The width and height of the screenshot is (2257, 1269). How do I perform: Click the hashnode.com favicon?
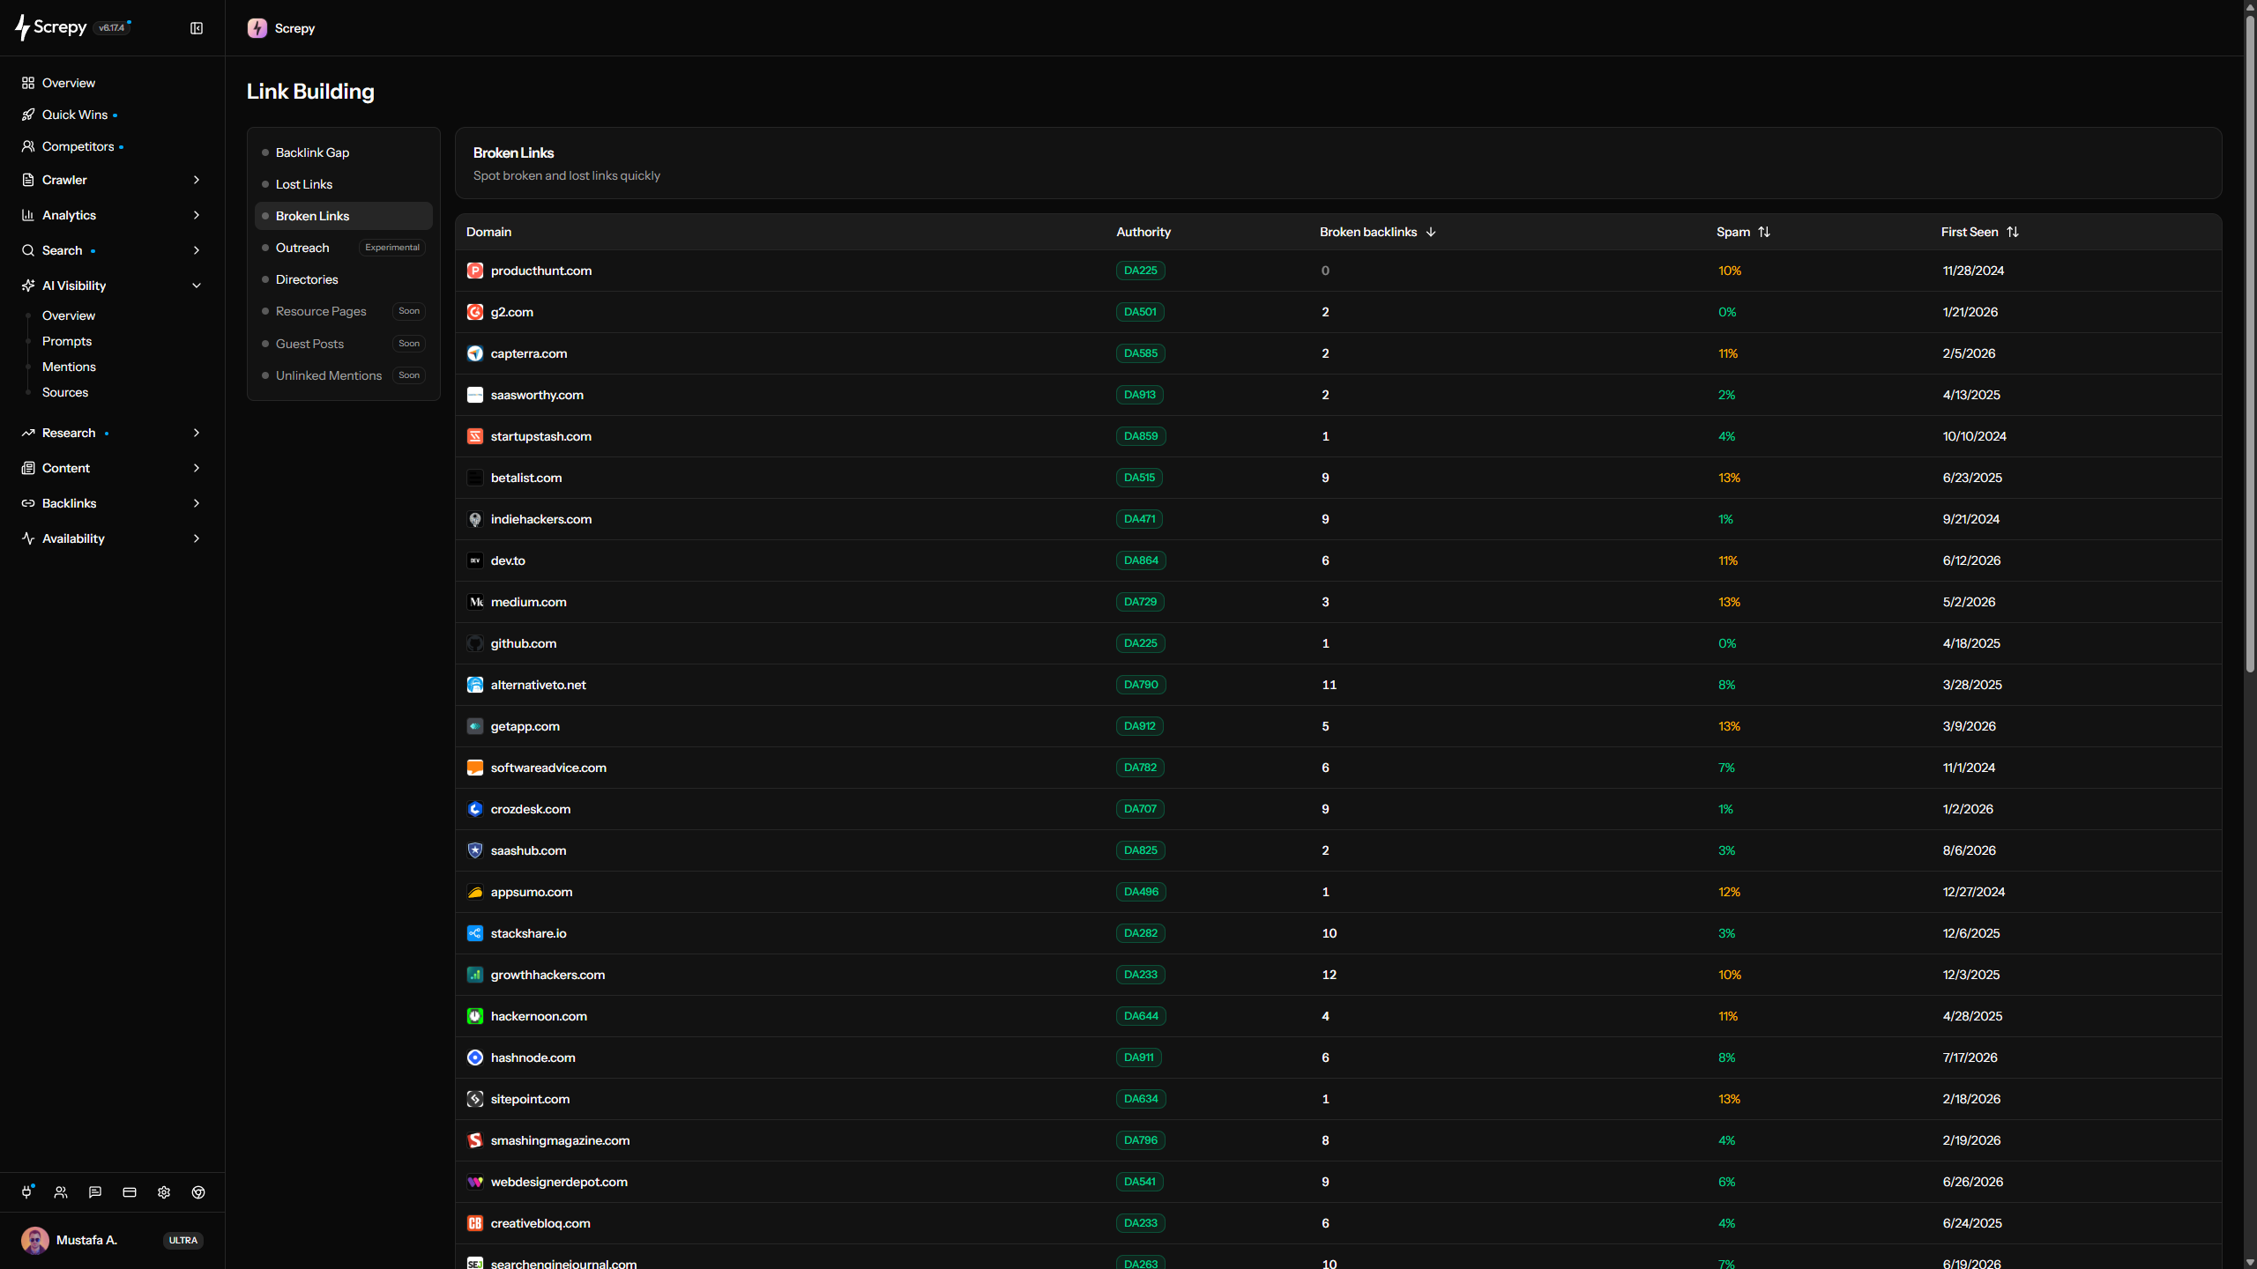click(x=475, y=1057)
